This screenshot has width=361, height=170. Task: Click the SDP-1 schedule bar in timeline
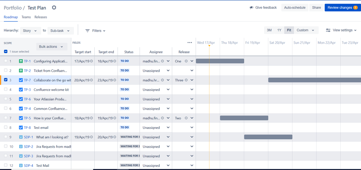coord(268,137)
